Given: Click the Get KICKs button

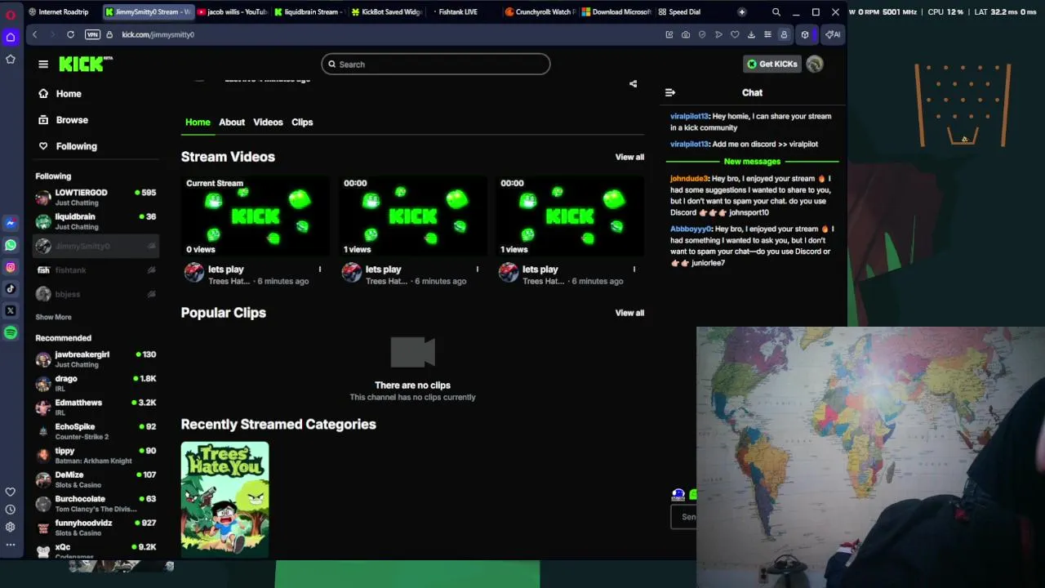Looking at the screenshot, I should click(772, 64).
